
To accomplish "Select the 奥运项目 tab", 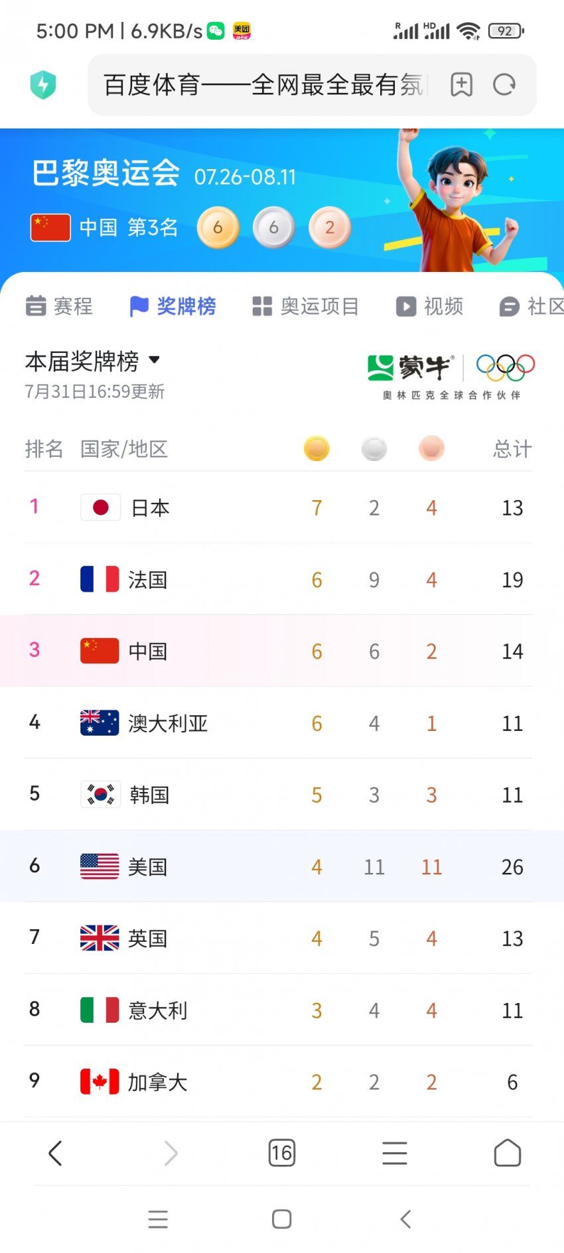I will (x=305, y=306).
